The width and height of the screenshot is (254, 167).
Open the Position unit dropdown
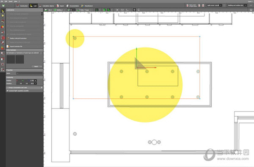[36, 81]
